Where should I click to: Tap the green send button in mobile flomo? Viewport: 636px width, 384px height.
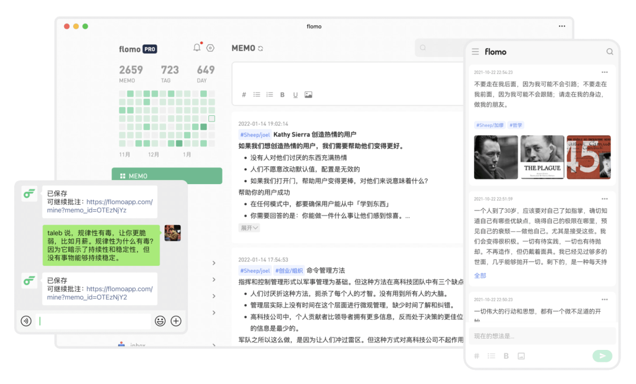602,356
